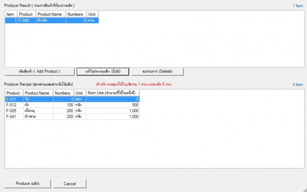Image resolution: width=307 pixels, height=192 pixels.
Task: Click Product Name cell of F-041 row
Action: pyautogui.click(x=38, y=116)
